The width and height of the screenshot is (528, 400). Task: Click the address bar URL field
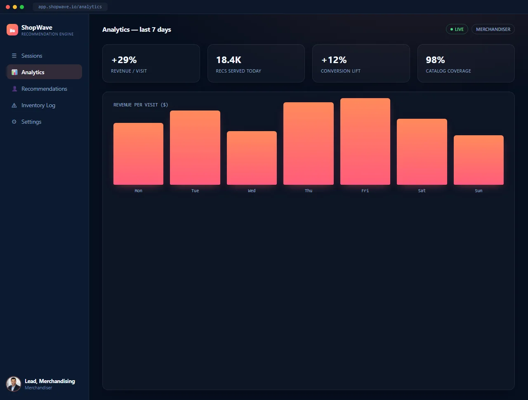[70, 7]
